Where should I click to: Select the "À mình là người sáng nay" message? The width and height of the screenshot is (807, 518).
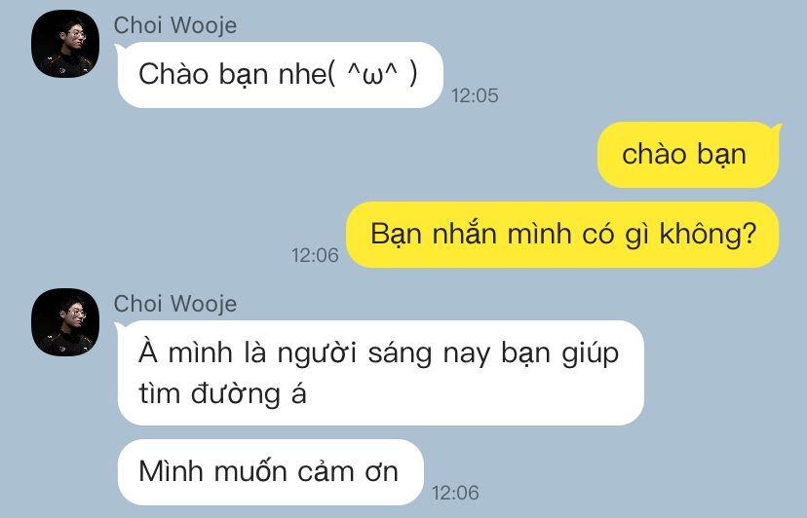pos(380,373)
